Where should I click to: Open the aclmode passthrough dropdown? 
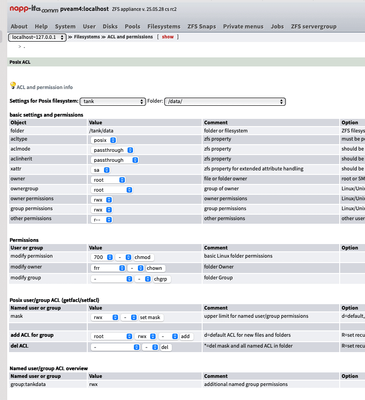(113, 150)
